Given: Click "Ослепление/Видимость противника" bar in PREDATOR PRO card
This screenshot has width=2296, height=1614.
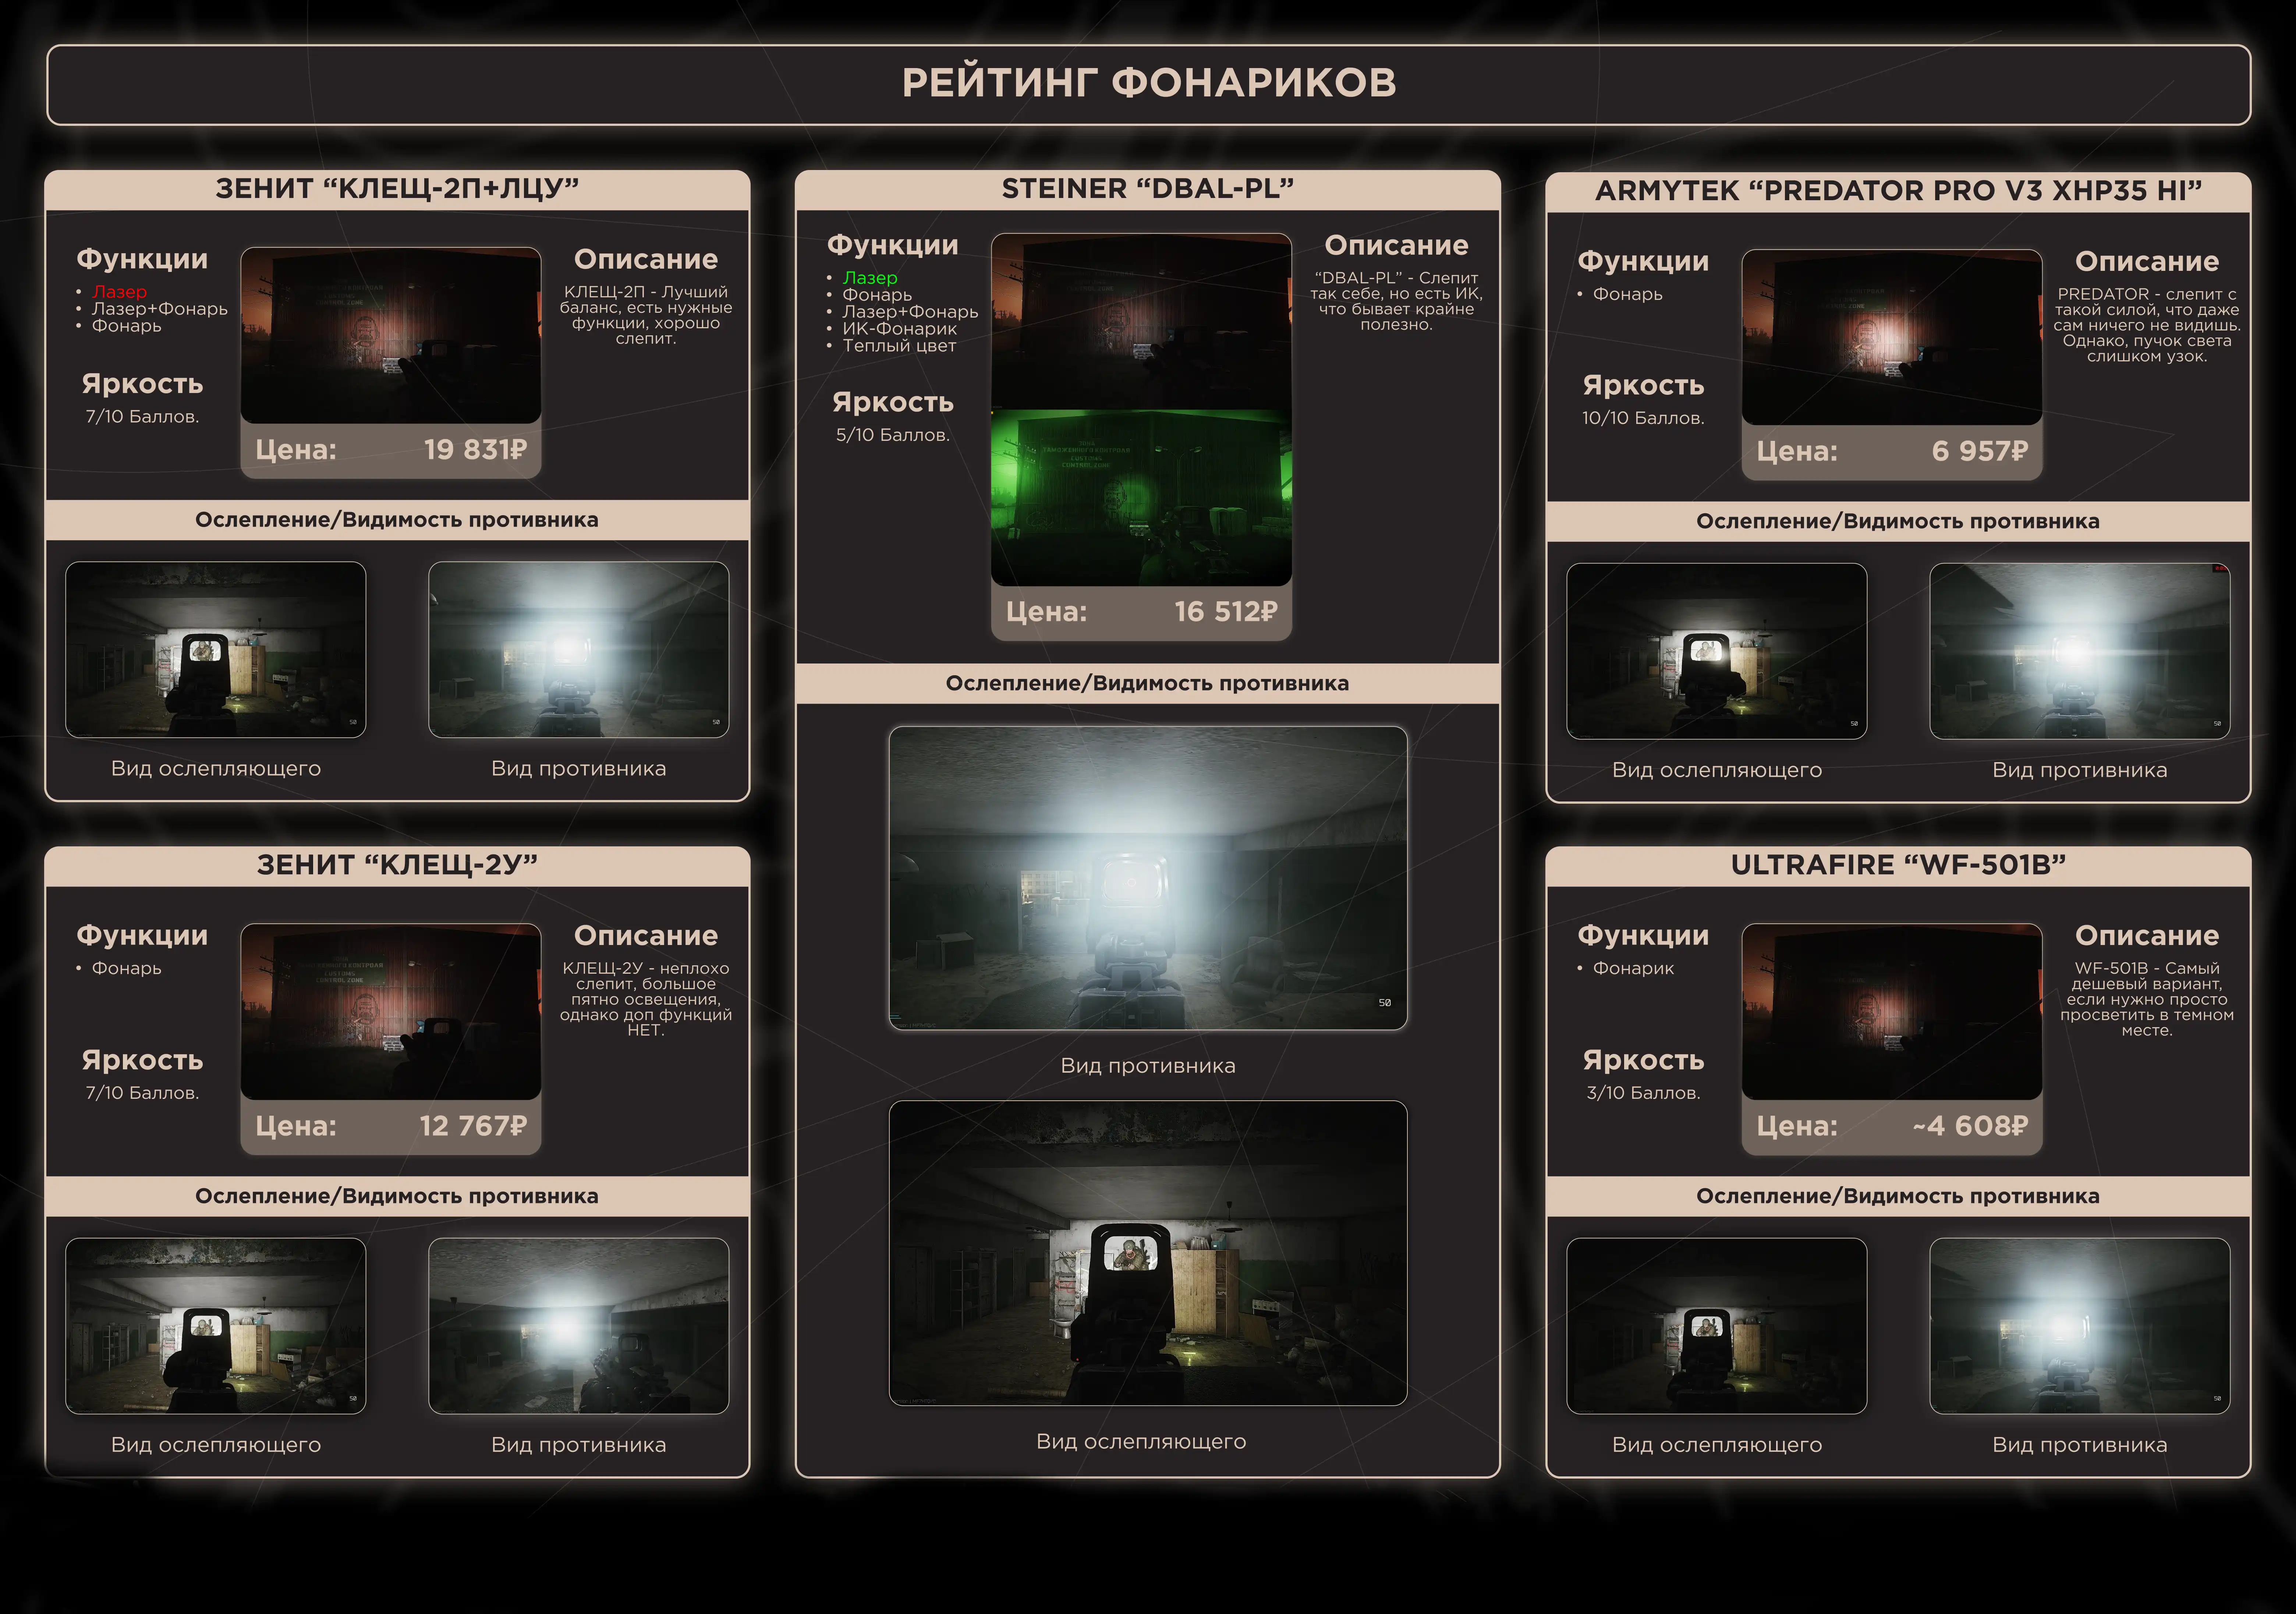Looking at the screenshot, I should pos(1898,522).
